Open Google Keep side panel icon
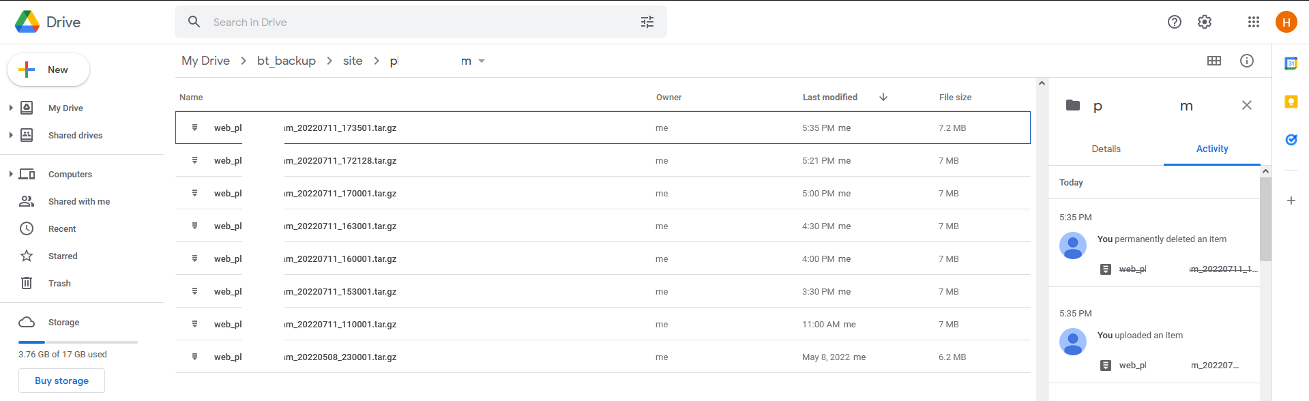The width and height of the screenshot is (1309, 401). [x=1291, y=102]
